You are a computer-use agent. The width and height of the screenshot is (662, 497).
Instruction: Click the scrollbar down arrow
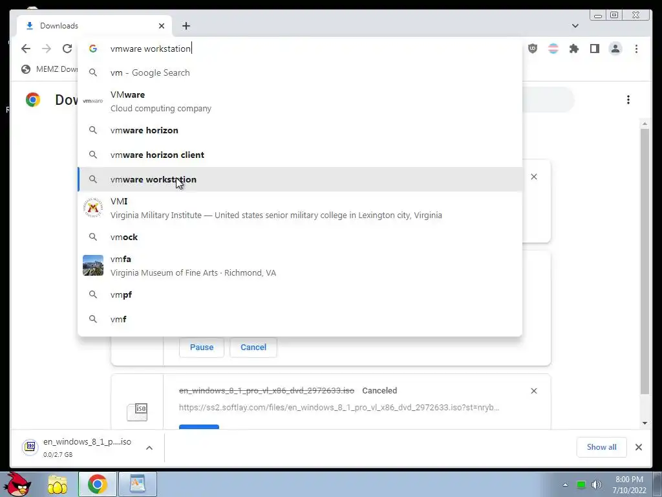[x=645, y=423]
